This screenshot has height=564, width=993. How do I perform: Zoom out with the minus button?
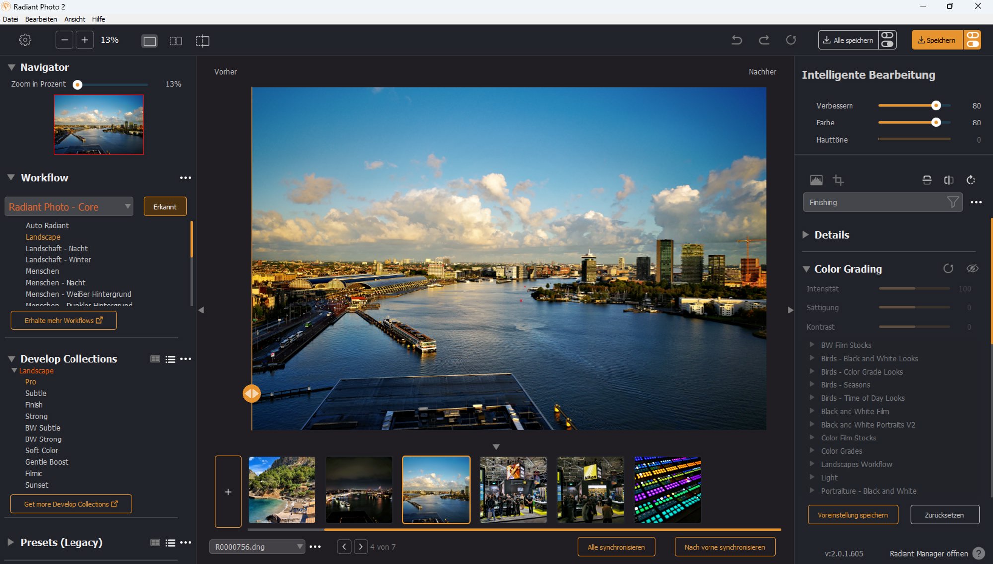(65, 40)
